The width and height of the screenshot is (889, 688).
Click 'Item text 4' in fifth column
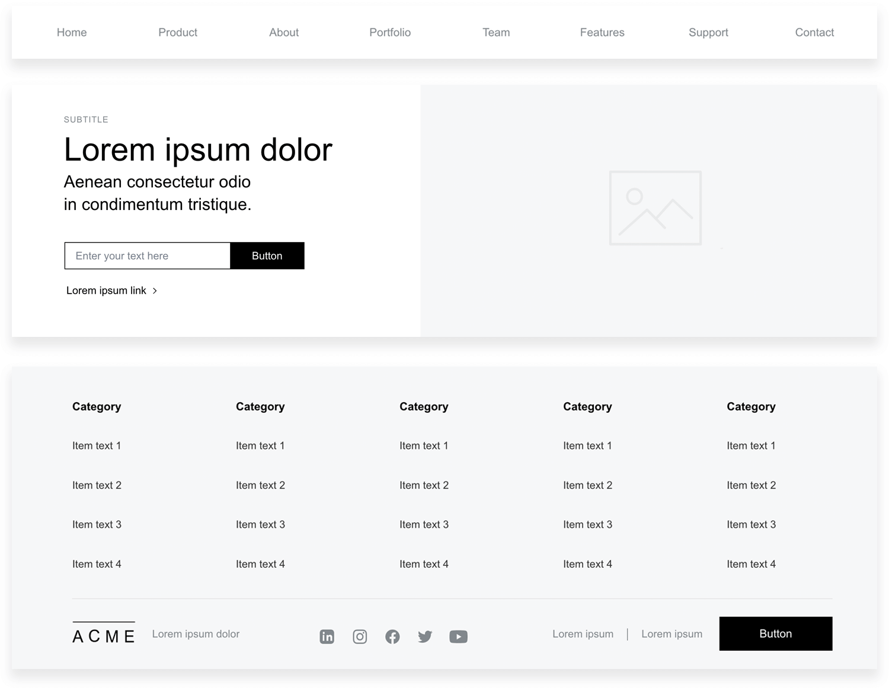[751, 564]
